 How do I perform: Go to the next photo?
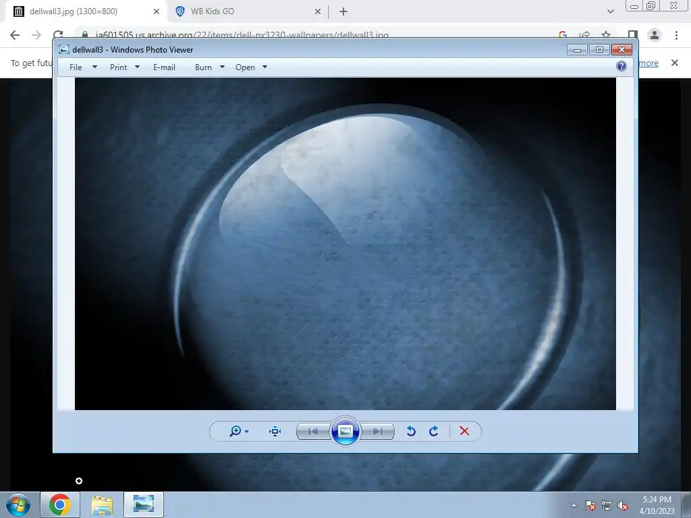point(377,431)
